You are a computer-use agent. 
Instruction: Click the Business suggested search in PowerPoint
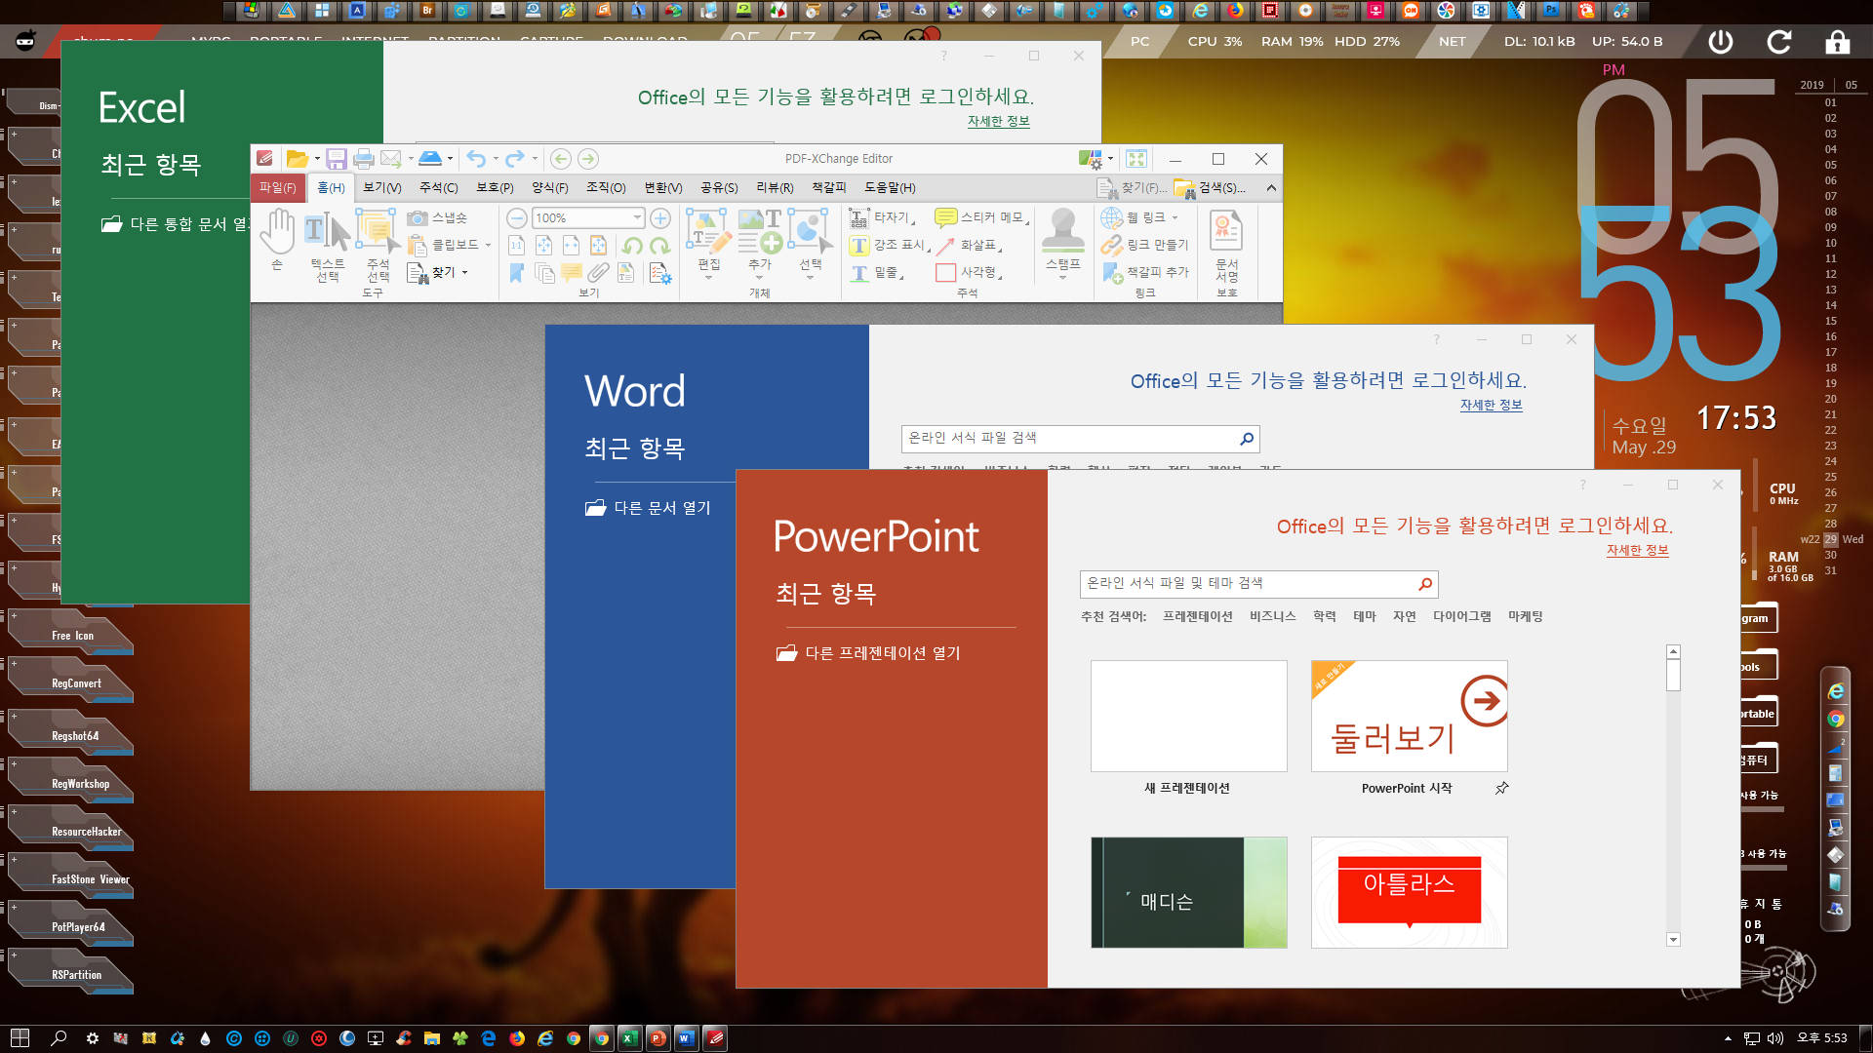tap(1272, 616)
